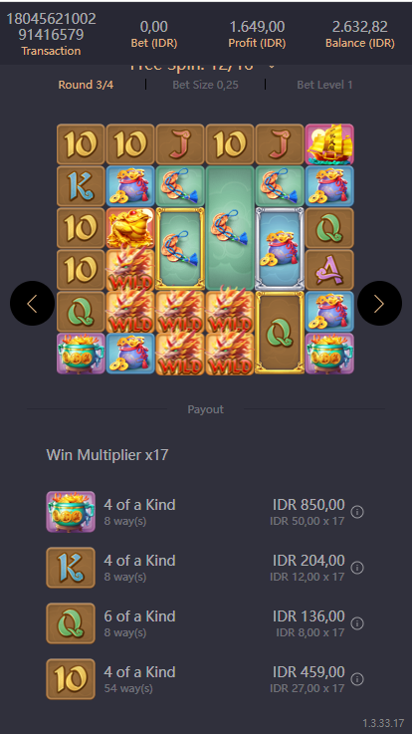This screenshot has height=734, width=413.
Task: Click the Win Multiplier x17 label
Action: (107, 454)
